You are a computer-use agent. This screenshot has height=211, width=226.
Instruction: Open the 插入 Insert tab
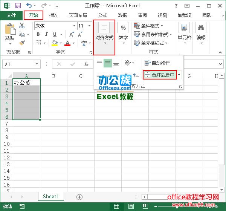pos(53,15)
